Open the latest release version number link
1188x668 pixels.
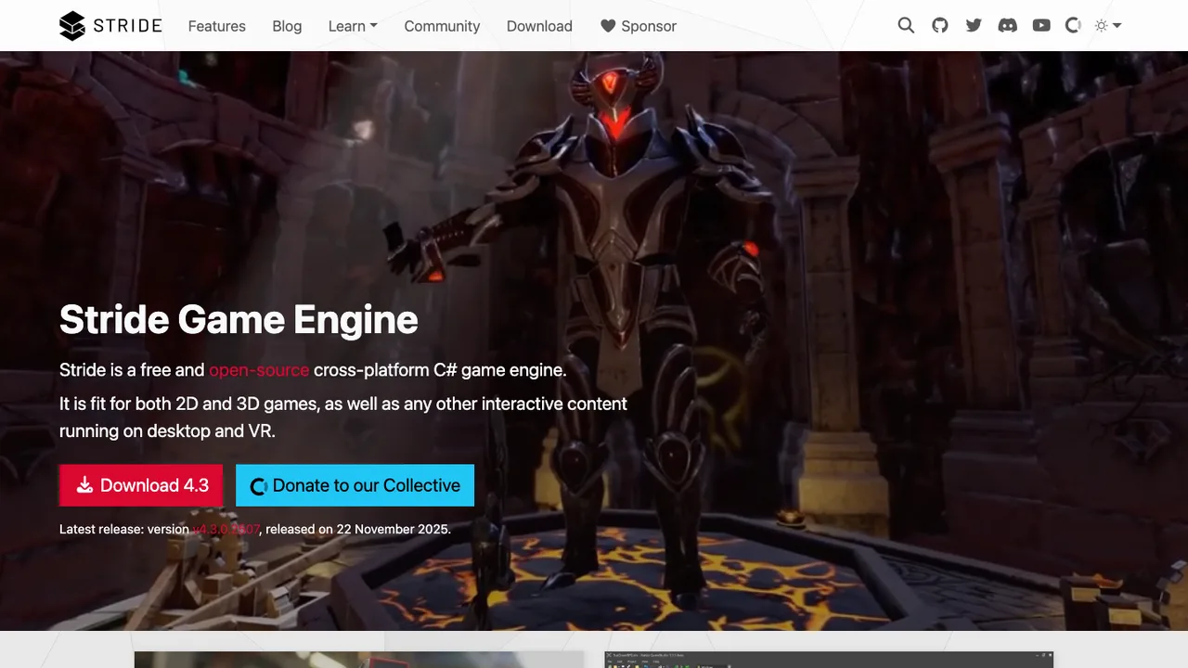[226, 530]
